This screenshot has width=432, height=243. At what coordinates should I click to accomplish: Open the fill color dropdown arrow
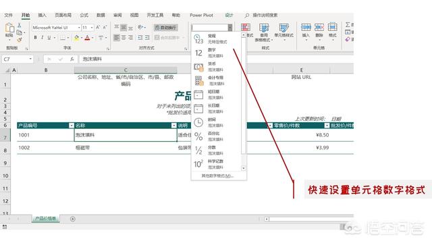click(x=82, y=38)
